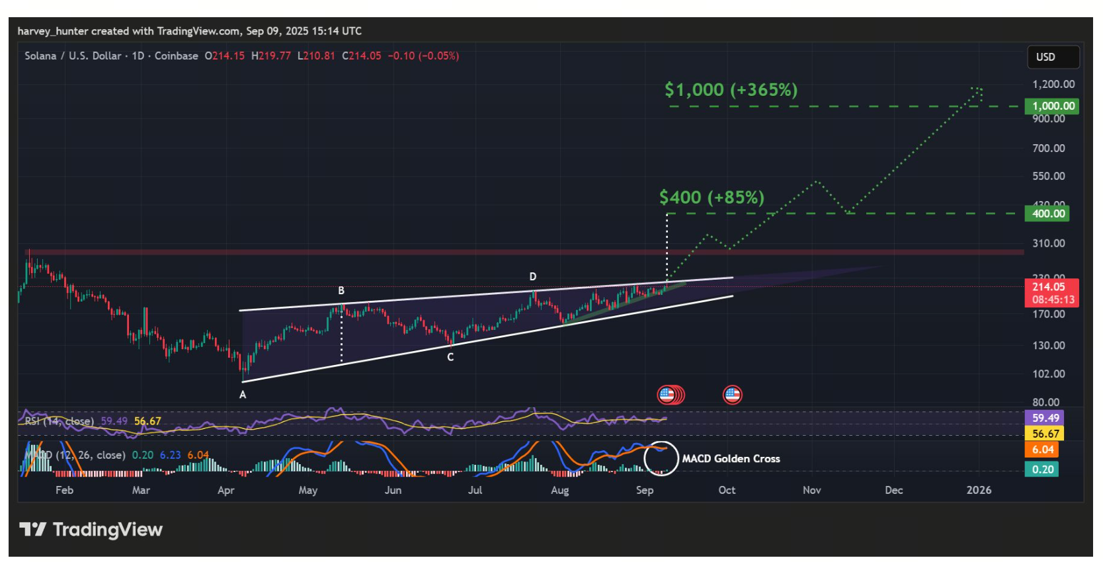The height and width of the screenshot is (562, 1103).
Task: Click the high value H219.77
Action: click(271, 56)
